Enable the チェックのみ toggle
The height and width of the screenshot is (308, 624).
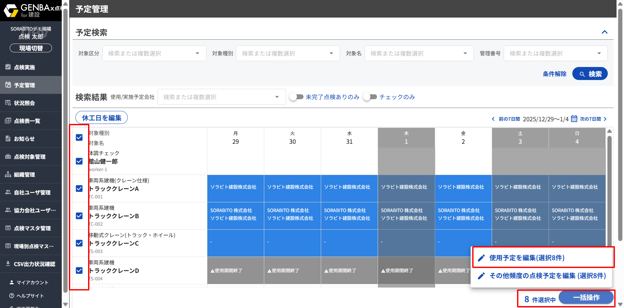click(370, 97)
